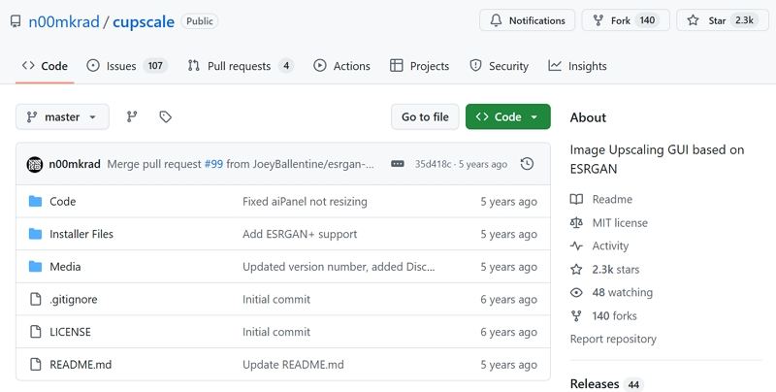Open the 'Updated version number' commit message
The image size is (776, 392).
pyautogui.click(x=339, y=267)
